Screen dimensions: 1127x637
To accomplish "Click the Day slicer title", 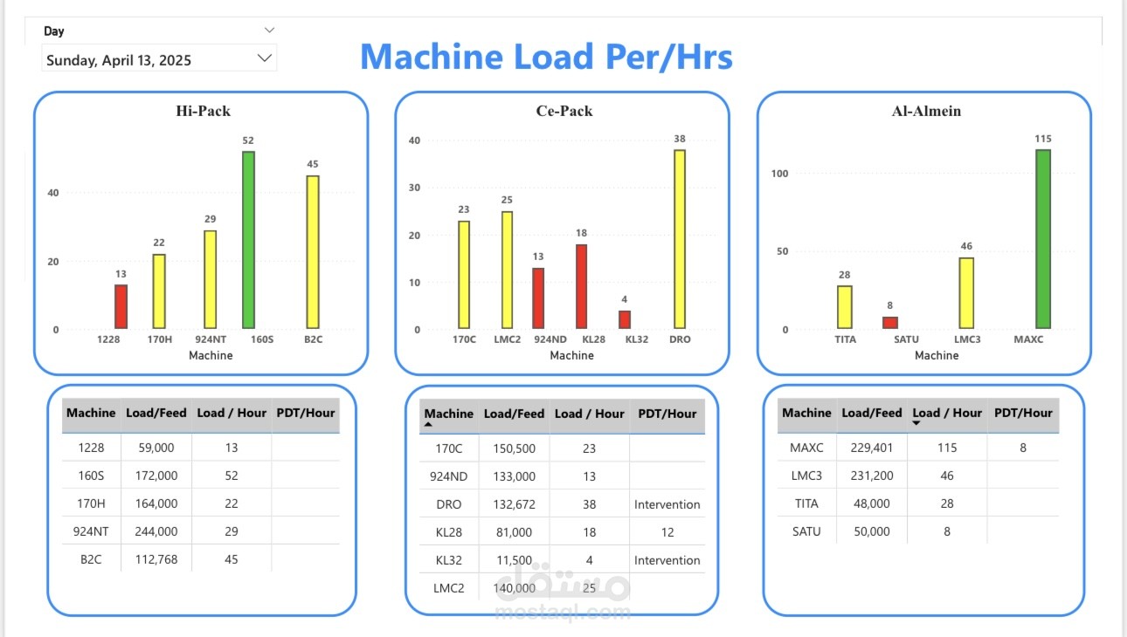I will (x=54, y=31).
